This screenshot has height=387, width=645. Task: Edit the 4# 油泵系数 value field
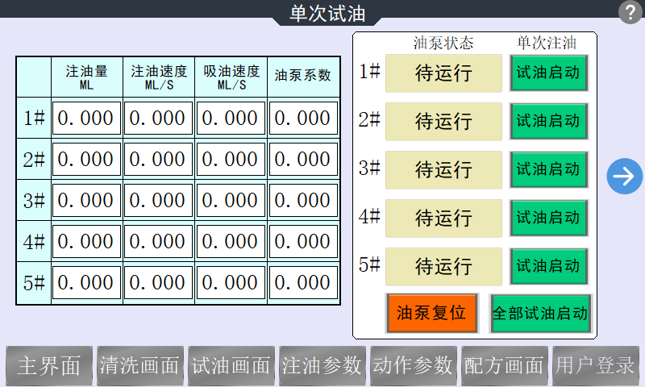point(302,242)
